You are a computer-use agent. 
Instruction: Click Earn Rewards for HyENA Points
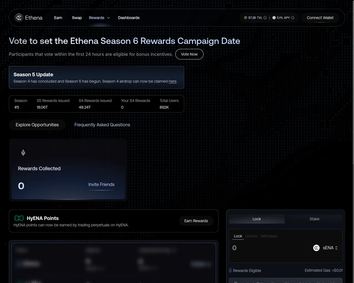[196, 221]
